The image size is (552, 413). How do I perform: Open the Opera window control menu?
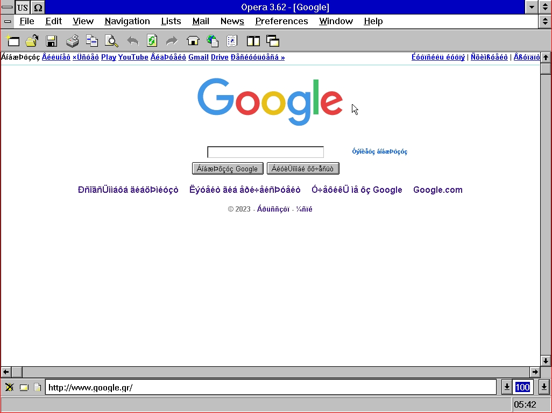8,8
